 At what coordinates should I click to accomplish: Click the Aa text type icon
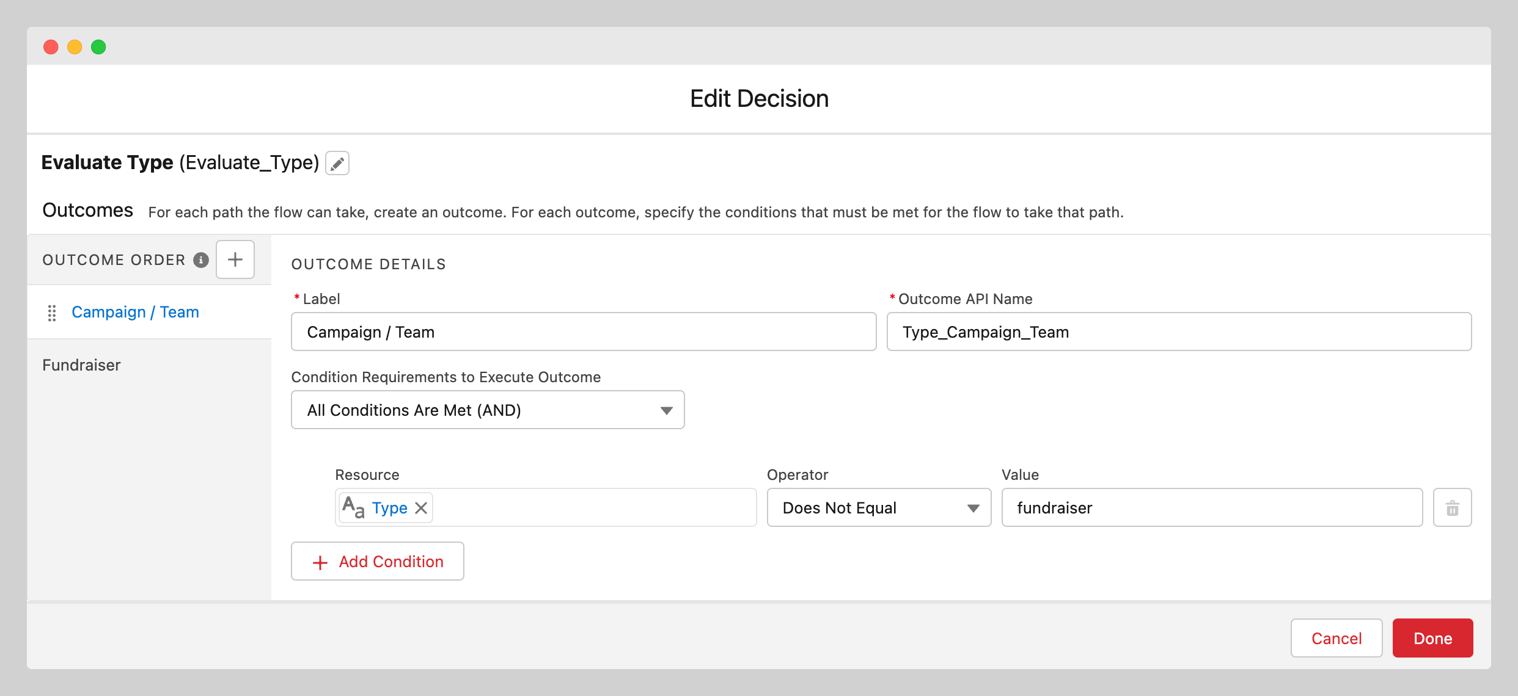pos(353,507)
